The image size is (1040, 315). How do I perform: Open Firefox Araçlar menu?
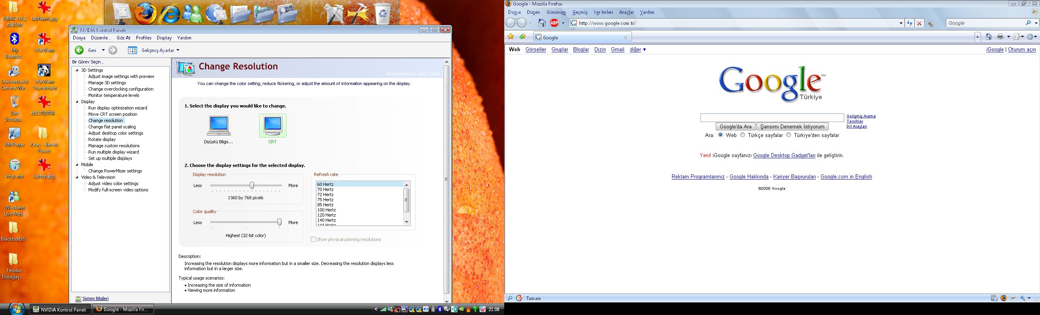click(627, 13)
